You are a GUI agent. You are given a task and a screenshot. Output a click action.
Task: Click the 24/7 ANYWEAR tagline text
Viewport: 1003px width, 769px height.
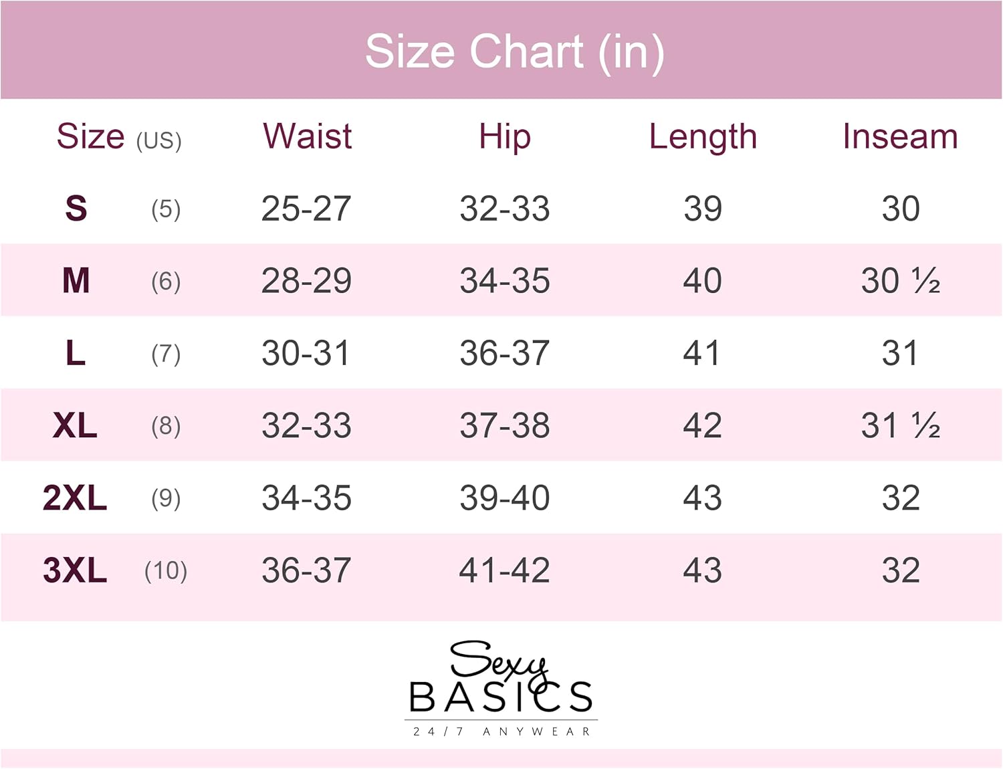[x=501, y=732]
